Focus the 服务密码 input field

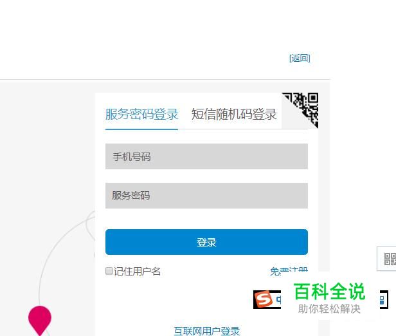click(x=206, y=196)
